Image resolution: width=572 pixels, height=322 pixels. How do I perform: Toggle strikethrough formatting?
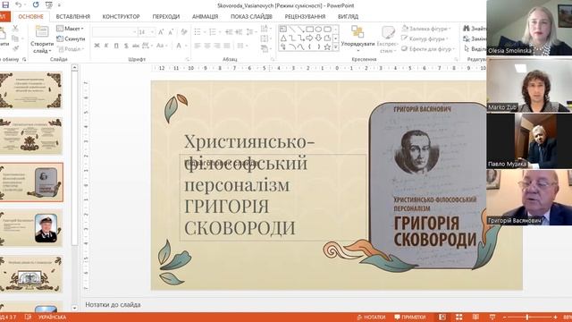click(135, 46)
